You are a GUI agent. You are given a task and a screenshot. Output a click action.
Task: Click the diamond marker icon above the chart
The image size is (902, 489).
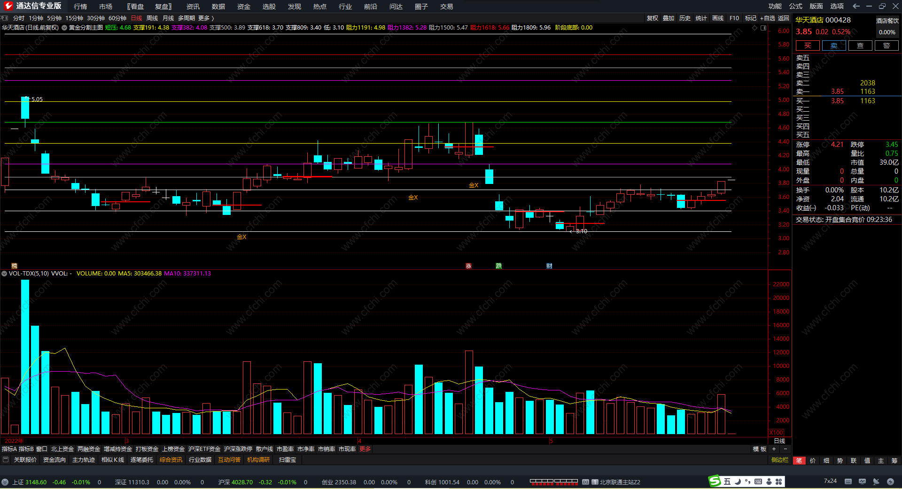pyautogui.click(x=755, y=28)
